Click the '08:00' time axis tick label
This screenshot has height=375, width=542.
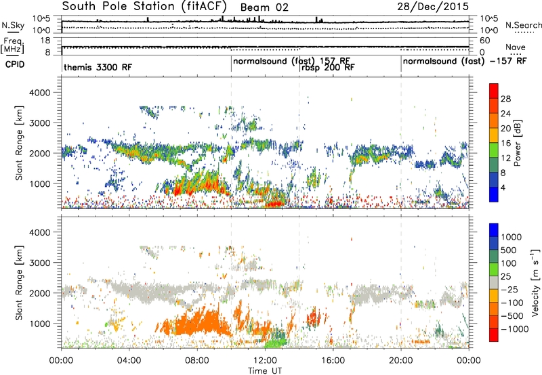click(x=197, y=361)
